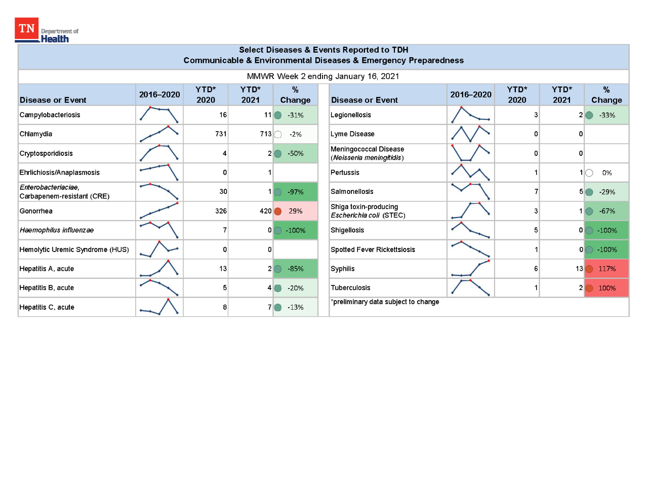Viewport: 648px width, 500px height.
Task: Click the '*preliminary data subject to change' footnote
Action: 385,302
